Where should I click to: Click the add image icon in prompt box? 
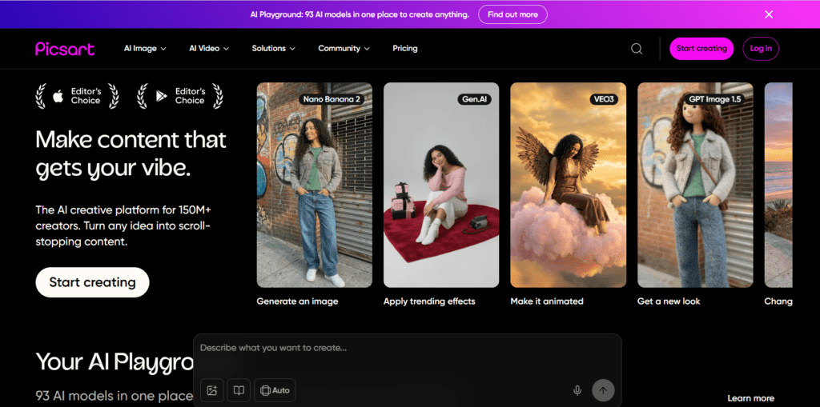tap(212, 390)
